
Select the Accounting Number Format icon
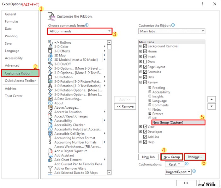point(50,138)
